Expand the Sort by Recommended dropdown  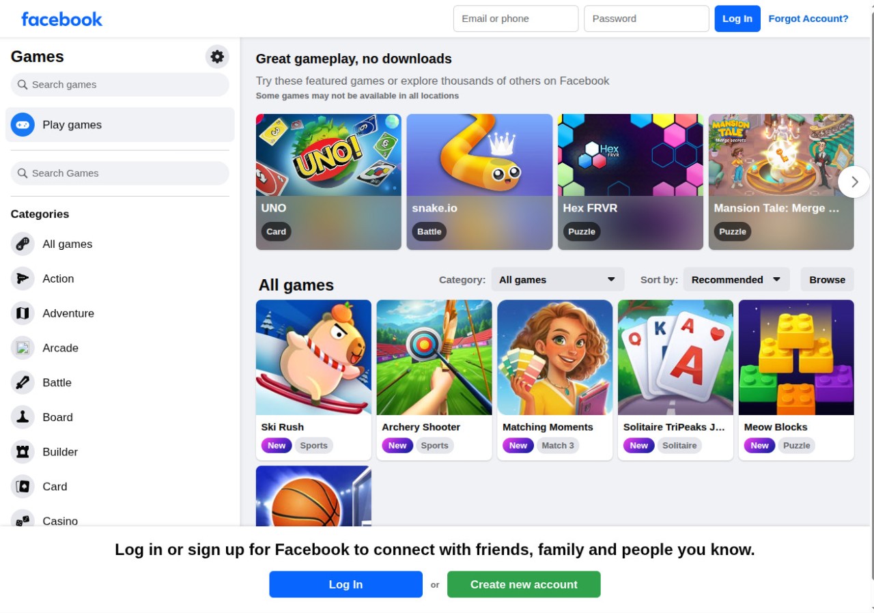737,279
